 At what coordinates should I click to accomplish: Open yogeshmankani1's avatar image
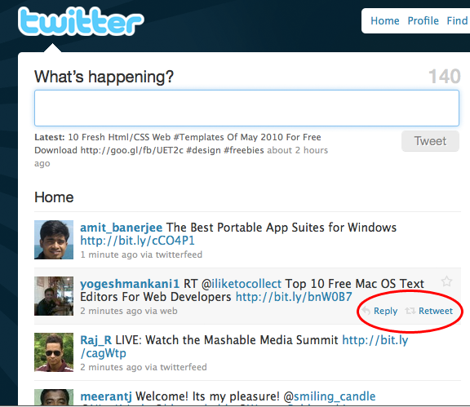54,296
